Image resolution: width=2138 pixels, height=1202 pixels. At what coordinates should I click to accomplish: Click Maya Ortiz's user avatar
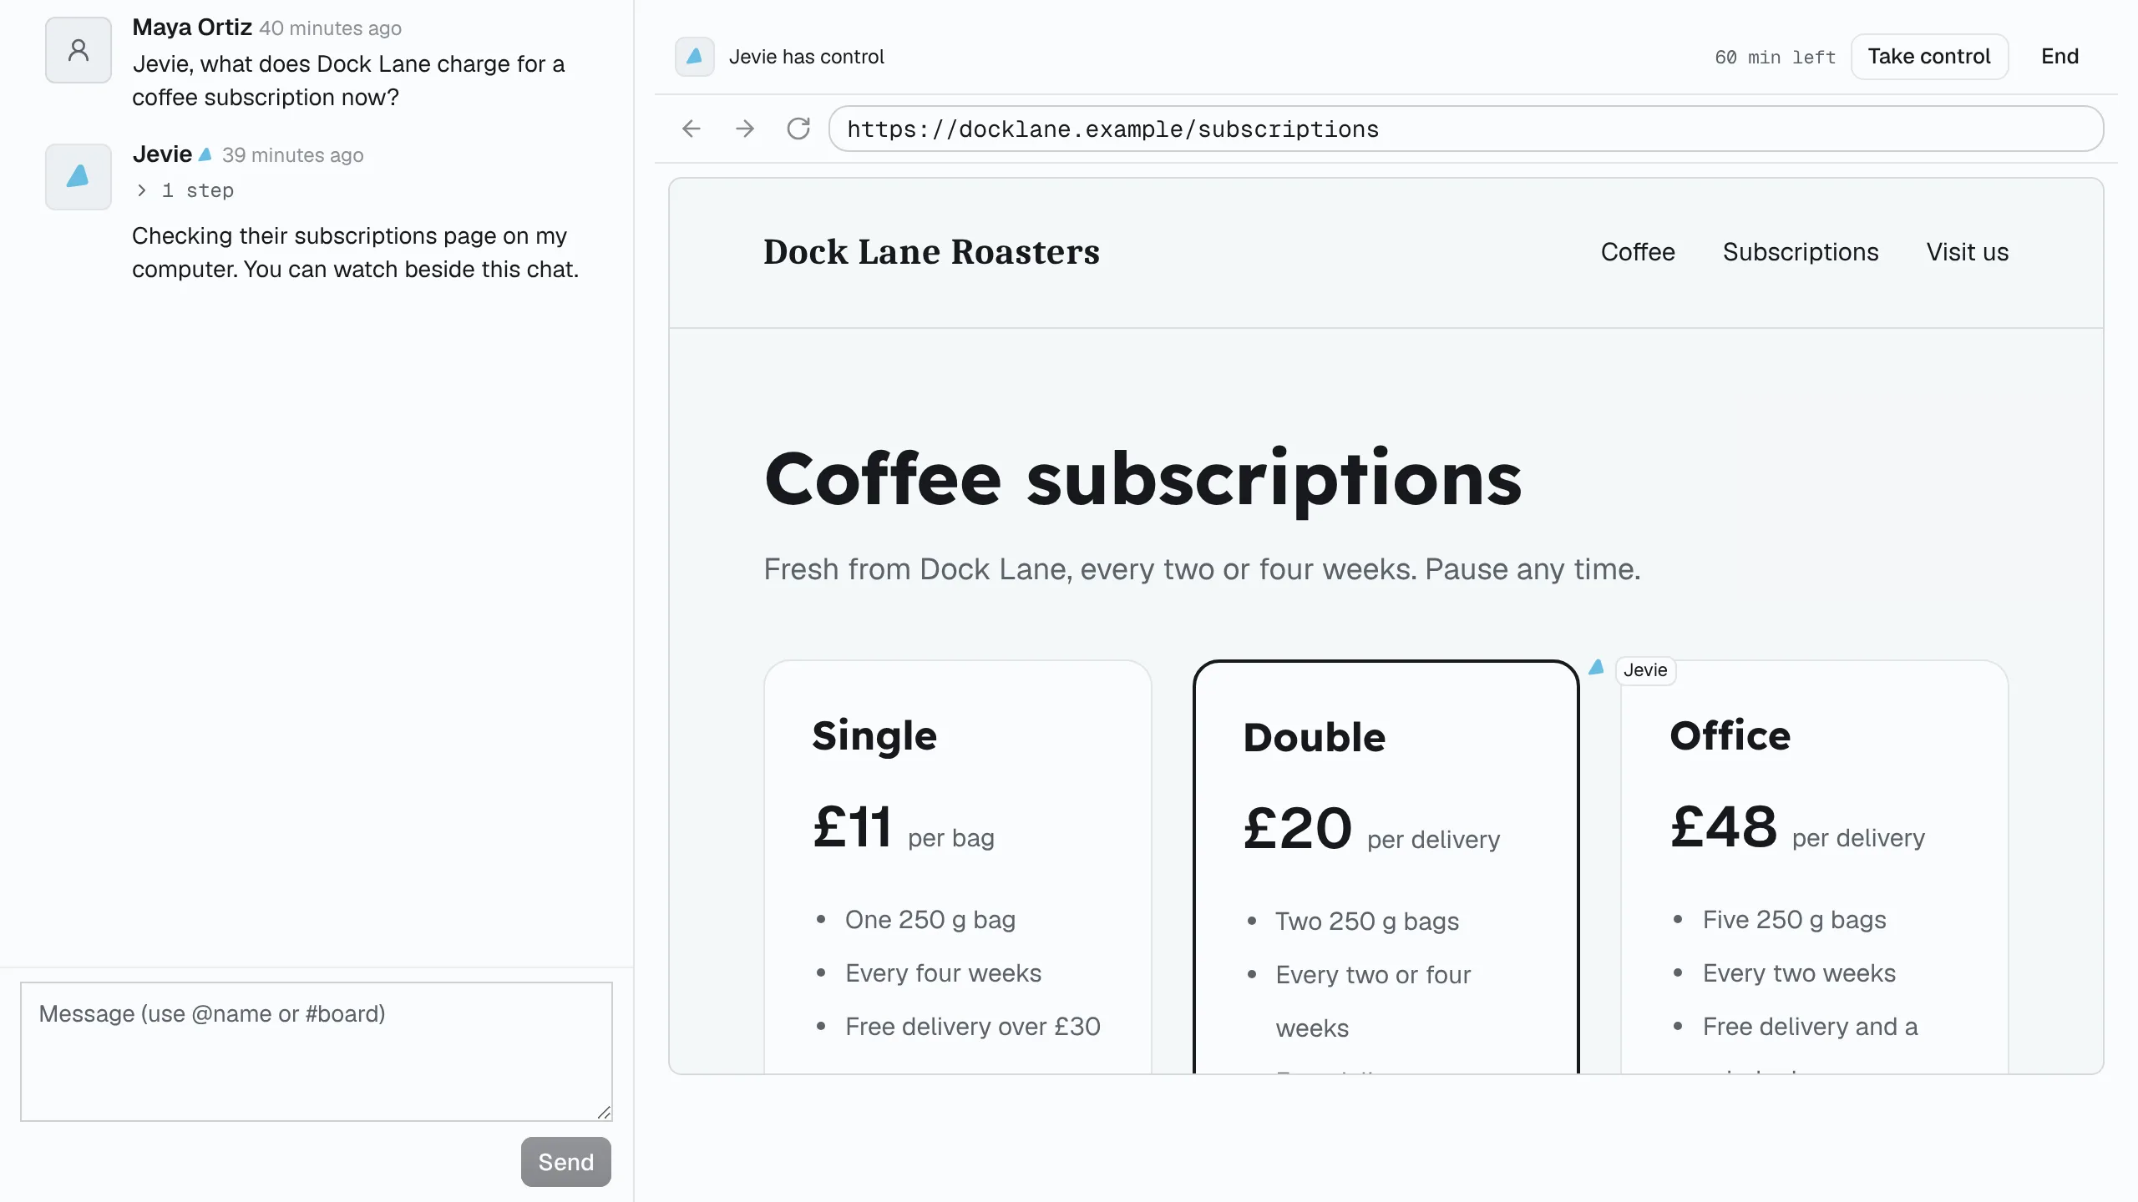[79, 50]
